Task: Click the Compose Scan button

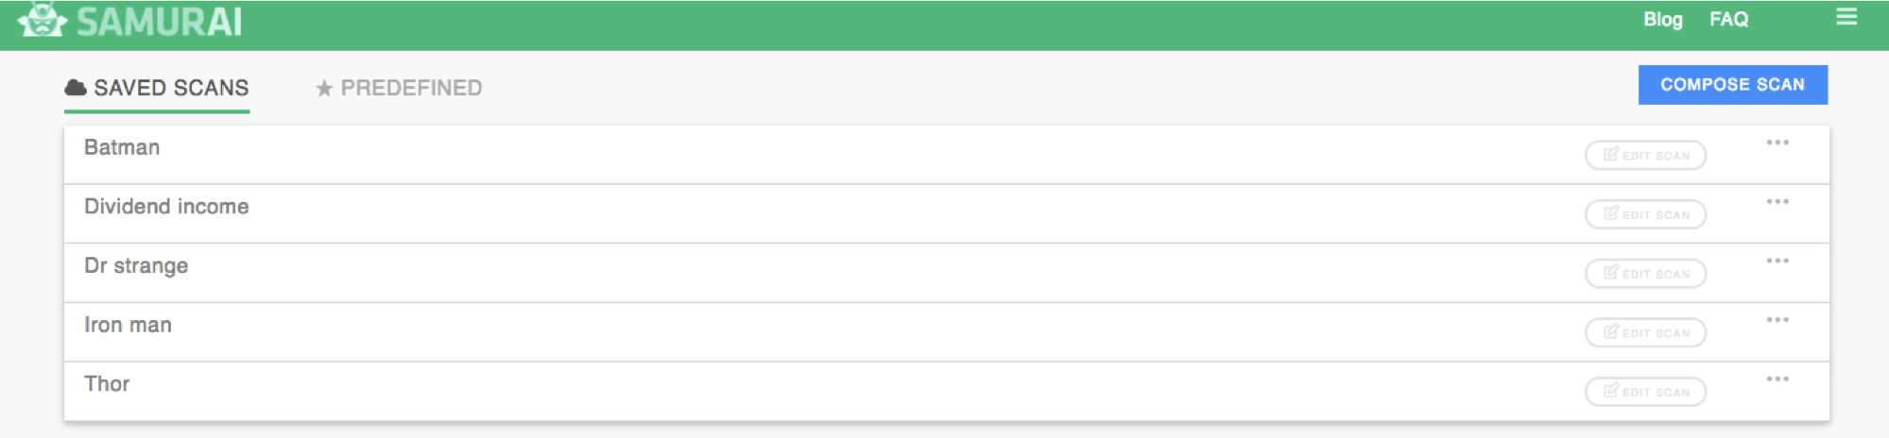Action: click(x=1732, y=85)
